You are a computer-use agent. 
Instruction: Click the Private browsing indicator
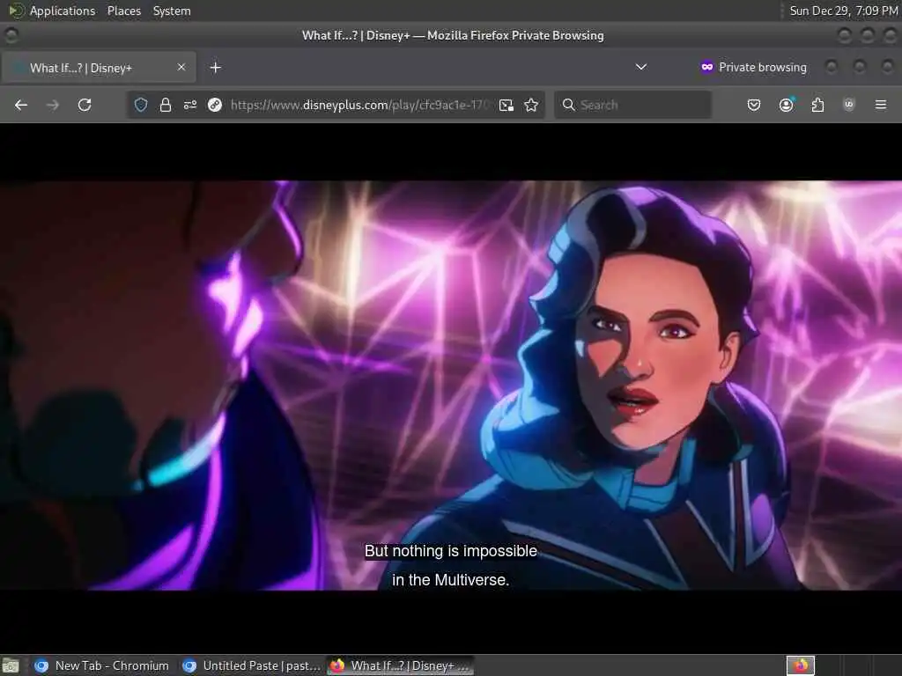754,67
